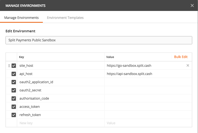
Task: Switch to the Environment Templates tab
Action: (x=65, y=18)
